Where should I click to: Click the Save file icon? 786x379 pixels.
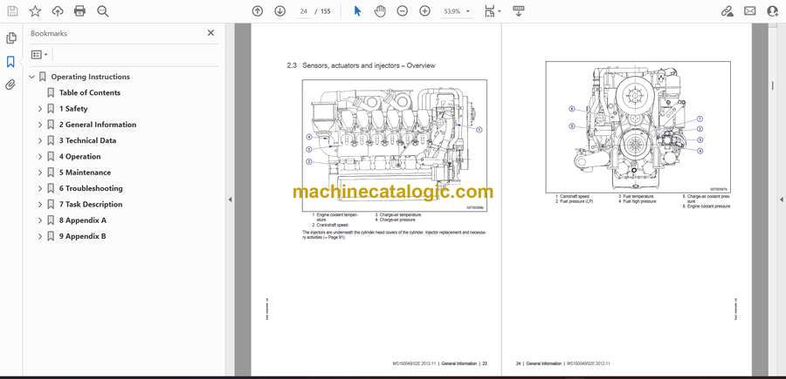coord(12,11)
